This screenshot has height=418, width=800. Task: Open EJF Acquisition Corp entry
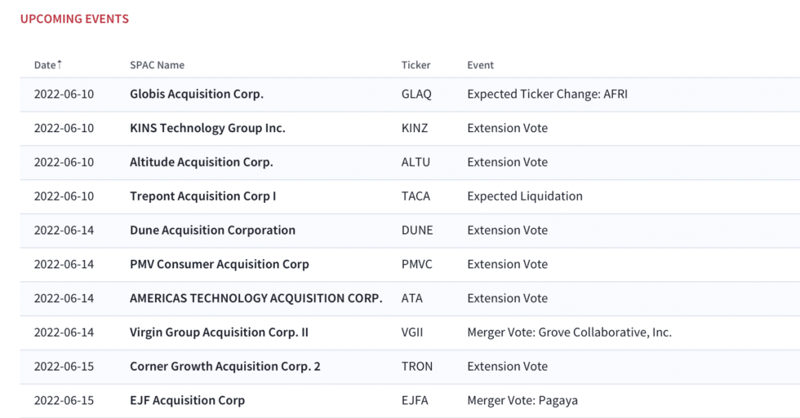(187, 401)
